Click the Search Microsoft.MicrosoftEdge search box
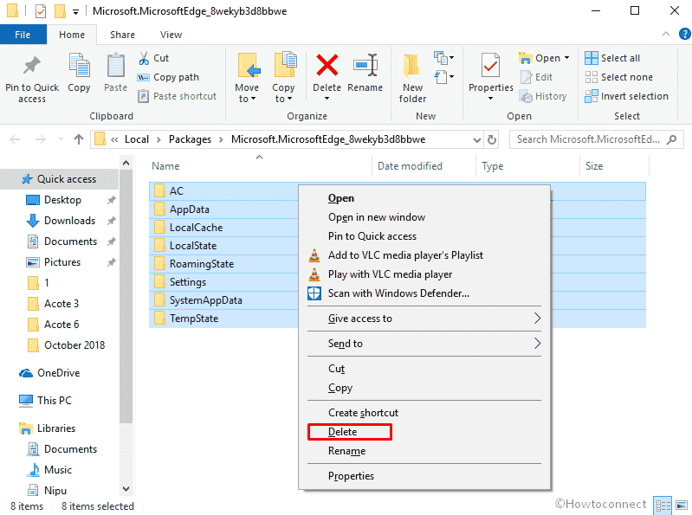This screenshot has height=515, width=692. (596, 139)
